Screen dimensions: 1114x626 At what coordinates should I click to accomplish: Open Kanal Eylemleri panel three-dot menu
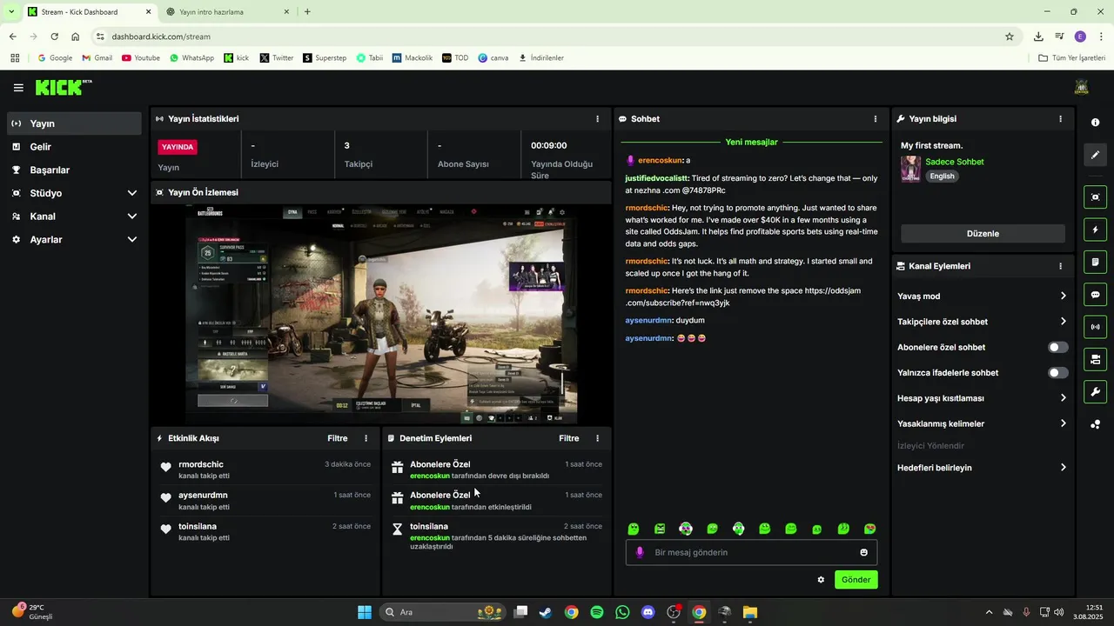(x=1060, y=266)
